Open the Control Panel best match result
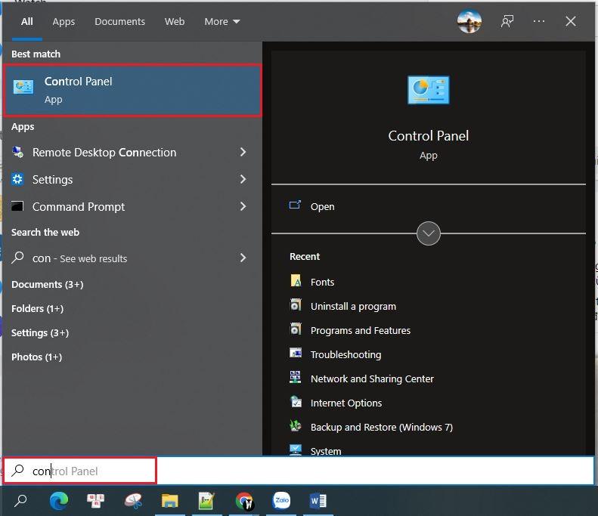Image resolution: width=598 pixels, height=516 pixels. point(132,90)
